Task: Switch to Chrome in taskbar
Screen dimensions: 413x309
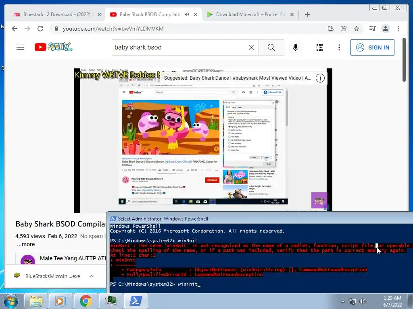Action: point(86,301)
